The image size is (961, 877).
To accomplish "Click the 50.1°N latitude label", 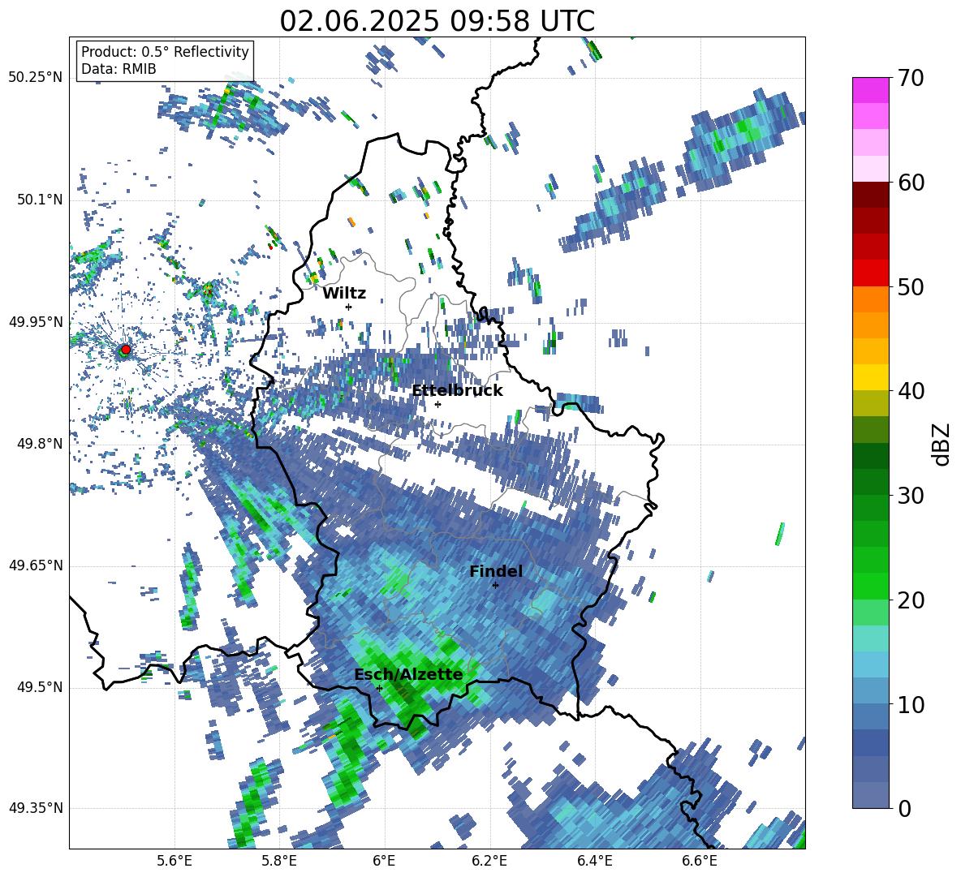I will coord(39,200).
